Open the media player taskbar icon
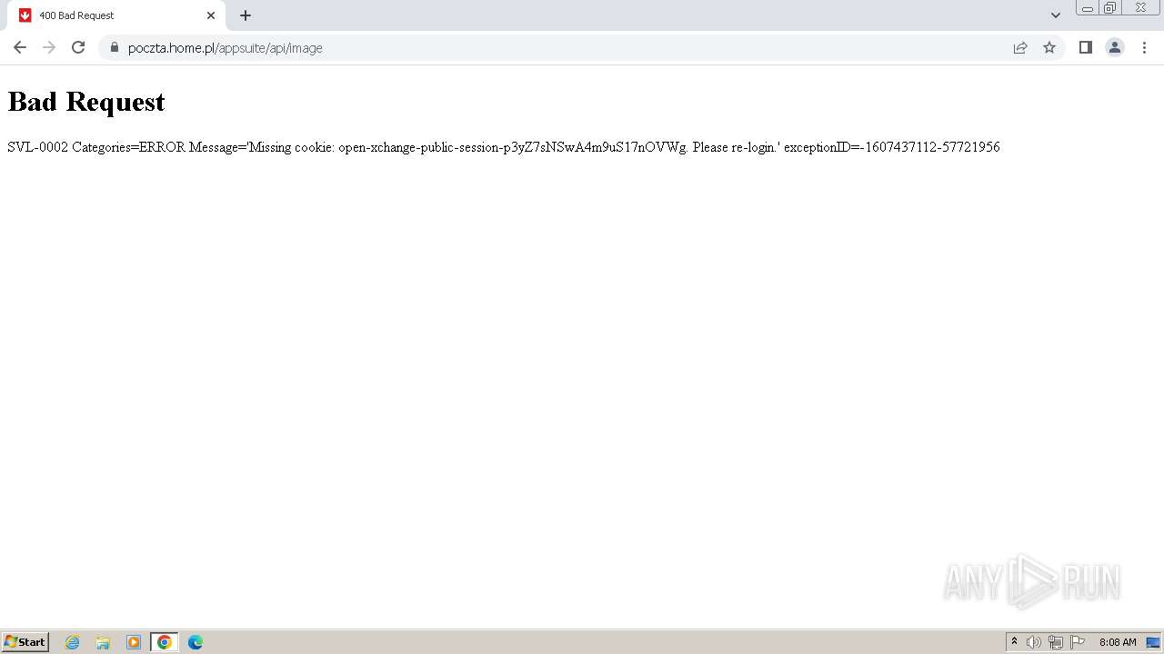1164x654 pixels. point(134,642)
